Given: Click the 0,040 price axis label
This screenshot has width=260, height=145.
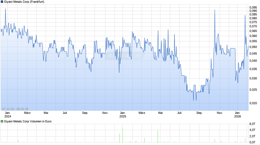Looking at the screenshot, I should click(253, 61).
